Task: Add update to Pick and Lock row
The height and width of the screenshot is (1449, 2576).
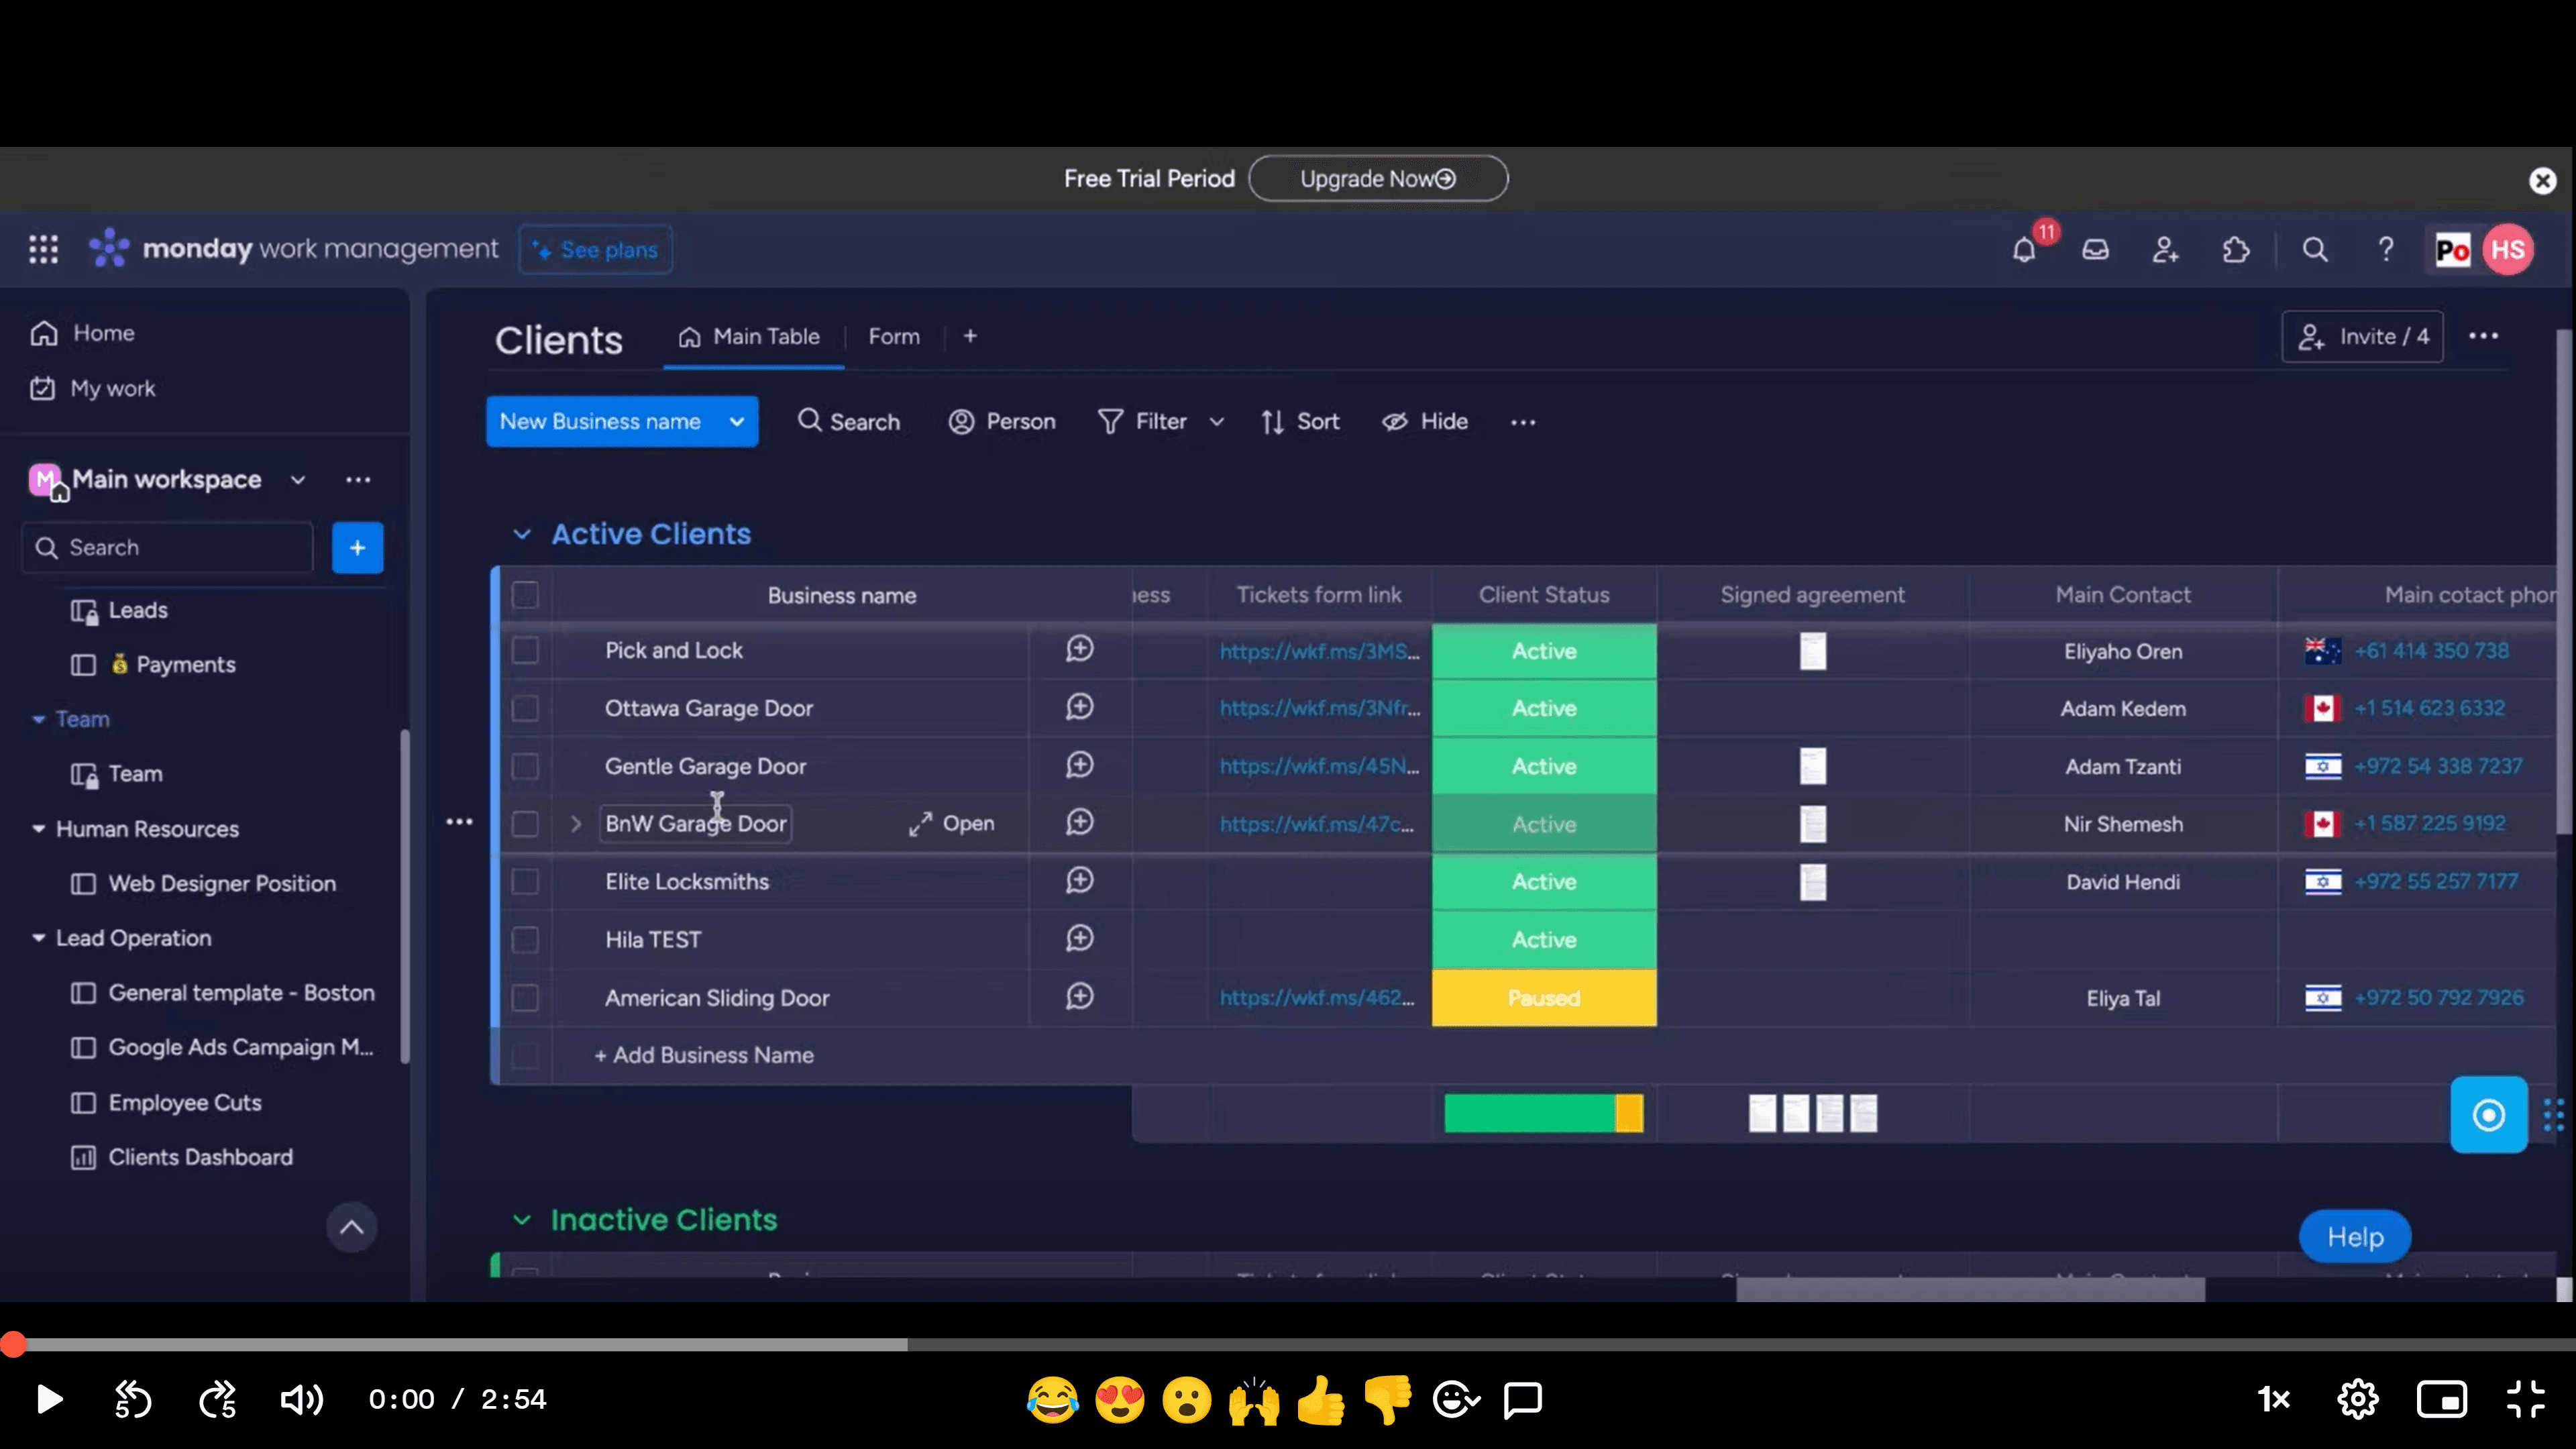Action: (1079, 650)
